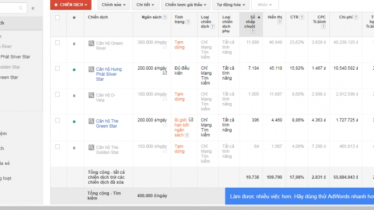Click the search magnifier icon in sidebar
Viewport: 374px width, 210px height.
pos(21,8)
